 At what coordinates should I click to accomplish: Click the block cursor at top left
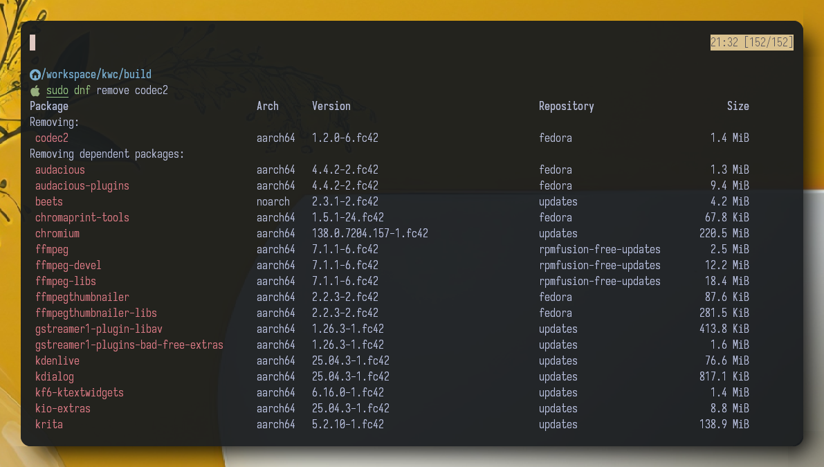pos(33,43)
